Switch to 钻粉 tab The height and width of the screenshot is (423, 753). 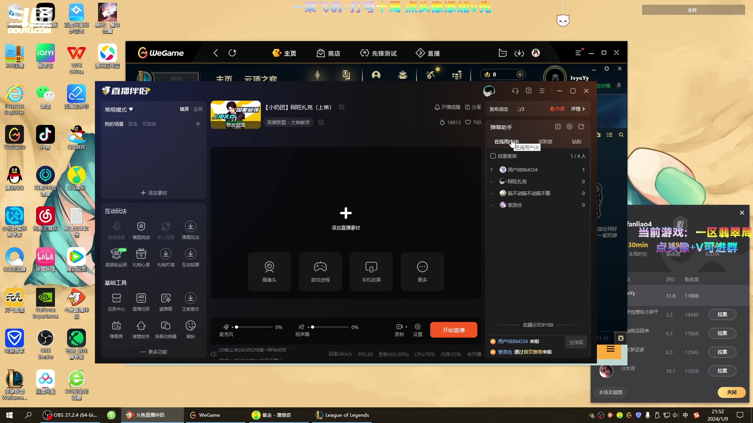(577, 141)
